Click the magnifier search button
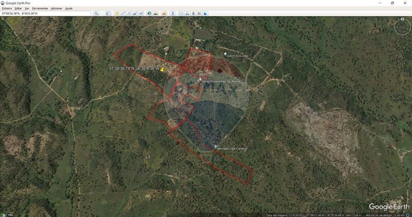412x217 pixels. pyautogui.click(x=96, y=13)
